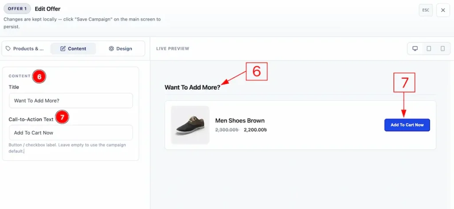Open the Design tab
The width and height of the screenshot is (454, 209).
[x=121, y=49]
